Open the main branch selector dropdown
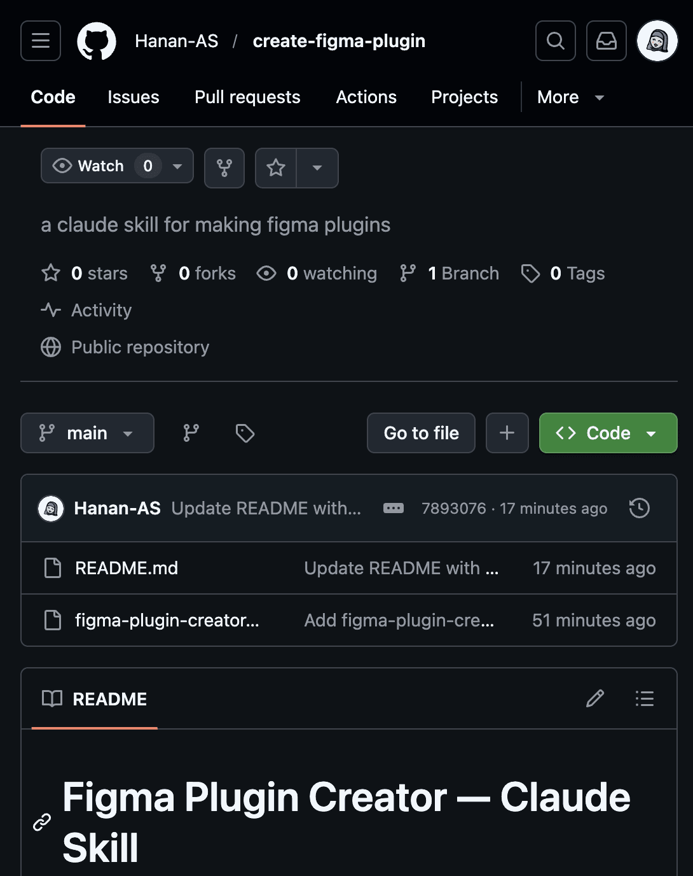 (87, 433)
